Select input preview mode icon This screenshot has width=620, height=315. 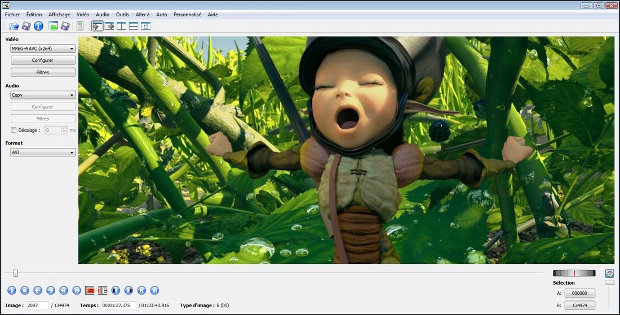pyautogui.click(x=98, y=26)
